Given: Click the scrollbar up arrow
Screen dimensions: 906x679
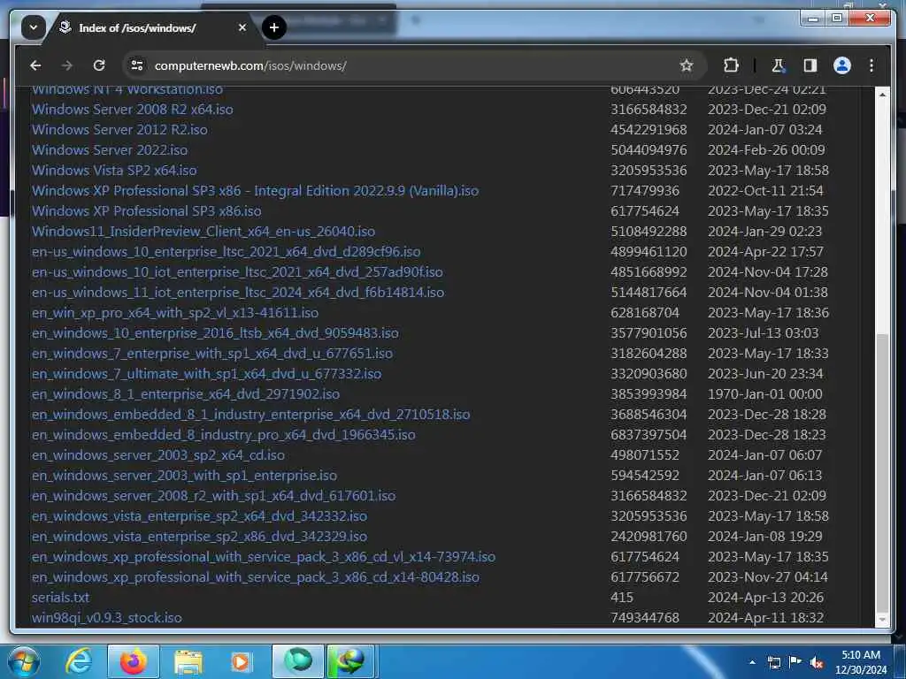Looking at the screenshot, I should point(882,94).
